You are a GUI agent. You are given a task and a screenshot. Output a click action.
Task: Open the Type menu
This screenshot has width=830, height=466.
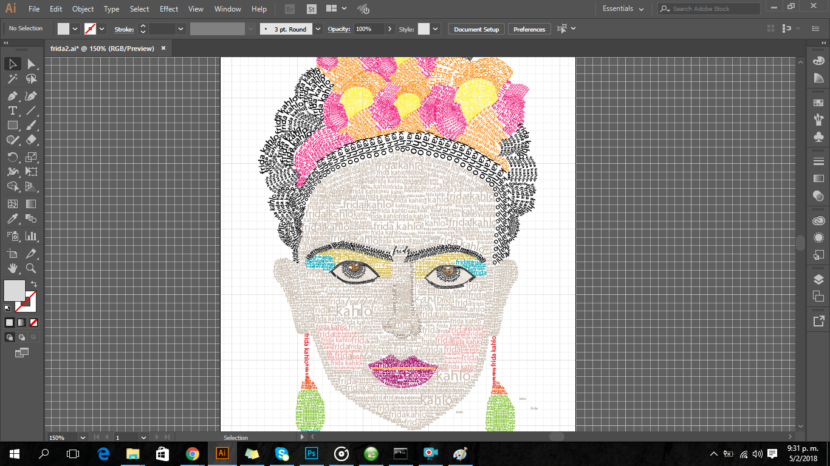click(111, 8)
